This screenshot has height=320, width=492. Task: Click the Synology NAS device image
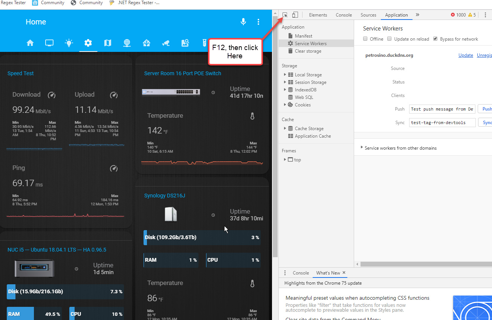click(x=171, y=214)
